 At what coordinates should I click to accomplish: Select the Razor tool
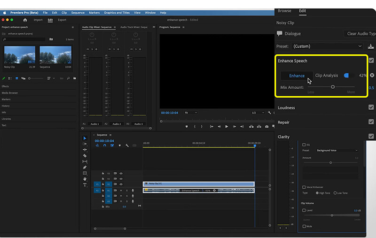85,156
